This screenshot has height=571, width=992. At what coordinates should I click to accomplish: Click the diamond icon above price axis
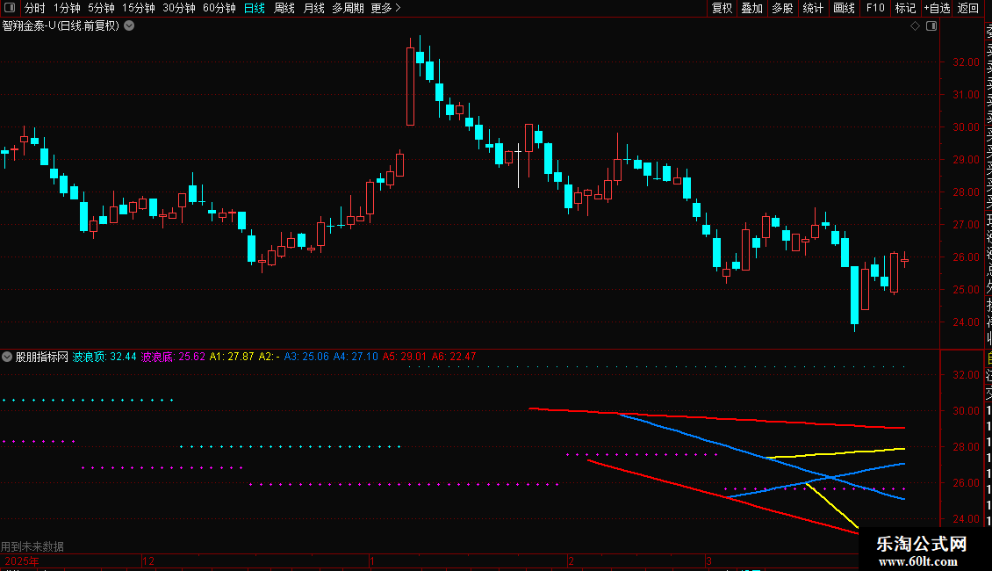pyautogui.click(x=915, y=26)
